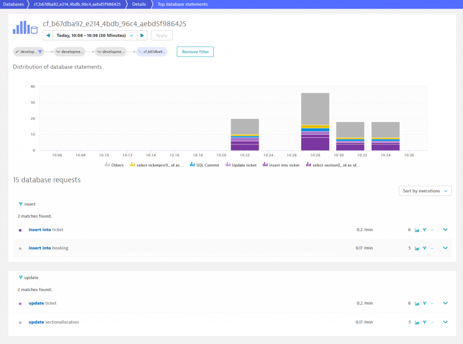Open chart icon for insert into ticket
Image resolution: width=463 pixels, height=344 pixels.
tap(417, 230)
